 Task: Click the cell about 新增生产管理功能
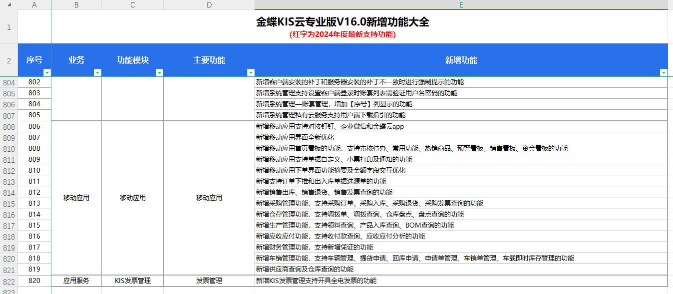point(461,225)
